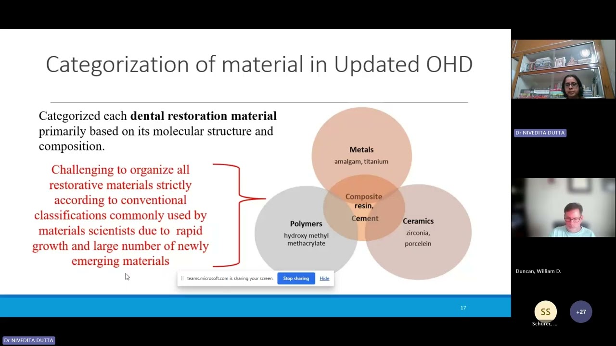This screenshot has width=616, height=346.
Task: Click the 'Schürer, ...' participant name
Action: coord(545,324)
